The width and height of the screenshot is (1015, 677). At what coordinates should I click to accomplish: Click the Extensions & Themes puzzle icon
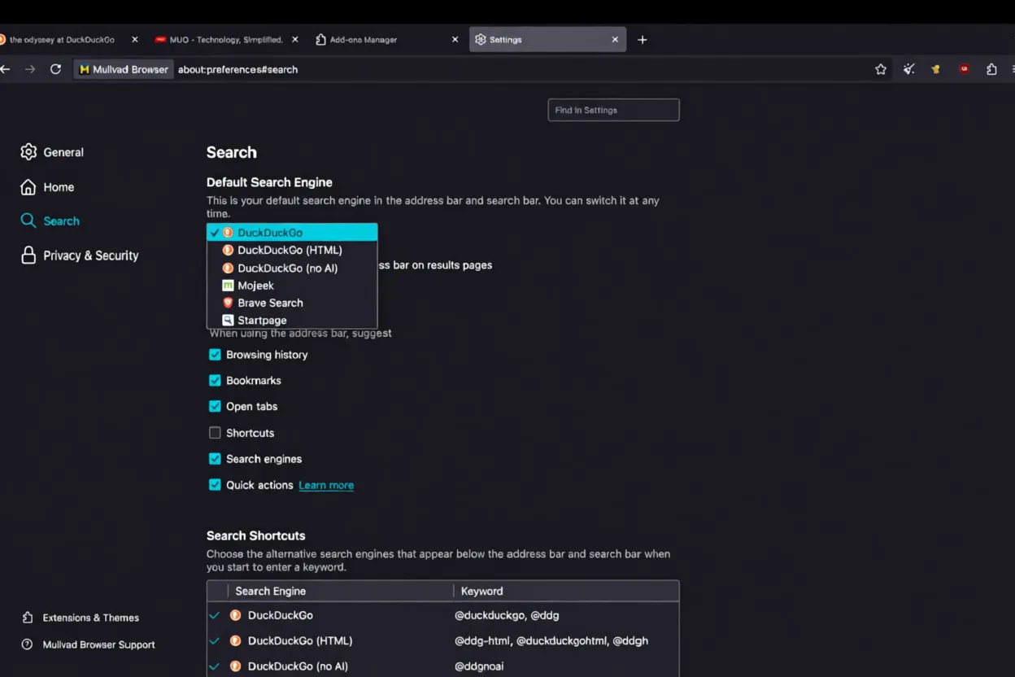[28, 618]
